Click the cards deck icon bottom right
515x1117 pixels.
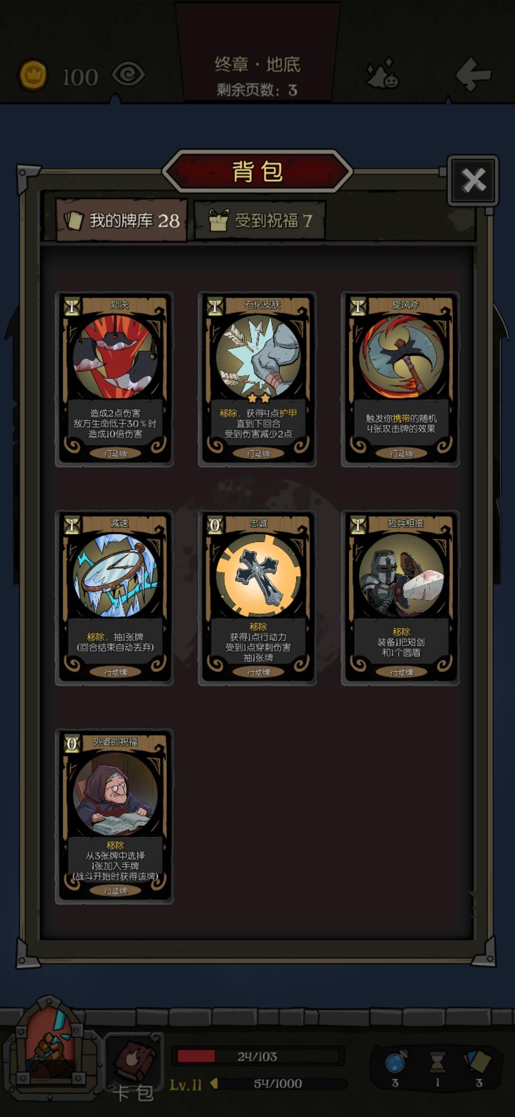pyautogui.click(x=477, y=1062)
